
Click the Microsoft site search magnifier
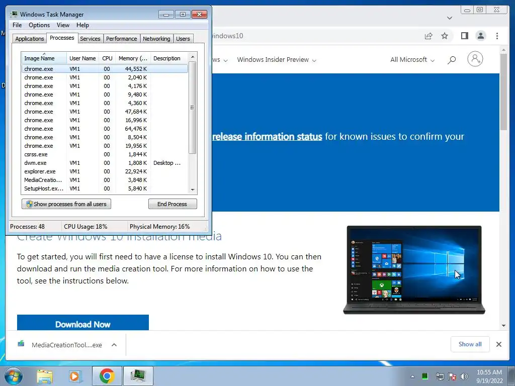pyautogui.click(x=452, y=60)
